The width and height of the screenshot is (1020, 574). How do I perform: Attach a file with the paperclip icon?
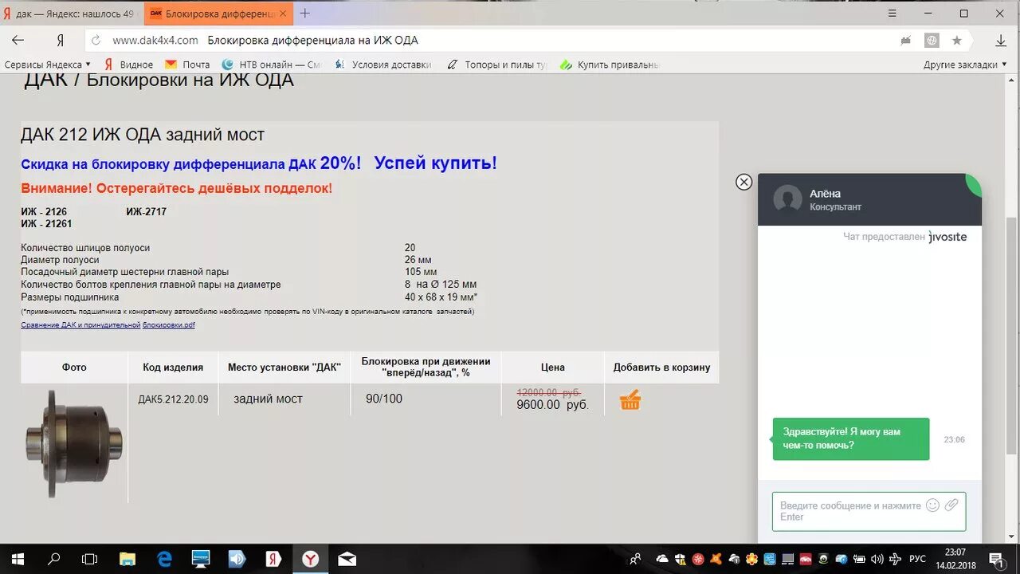(951, 505)
